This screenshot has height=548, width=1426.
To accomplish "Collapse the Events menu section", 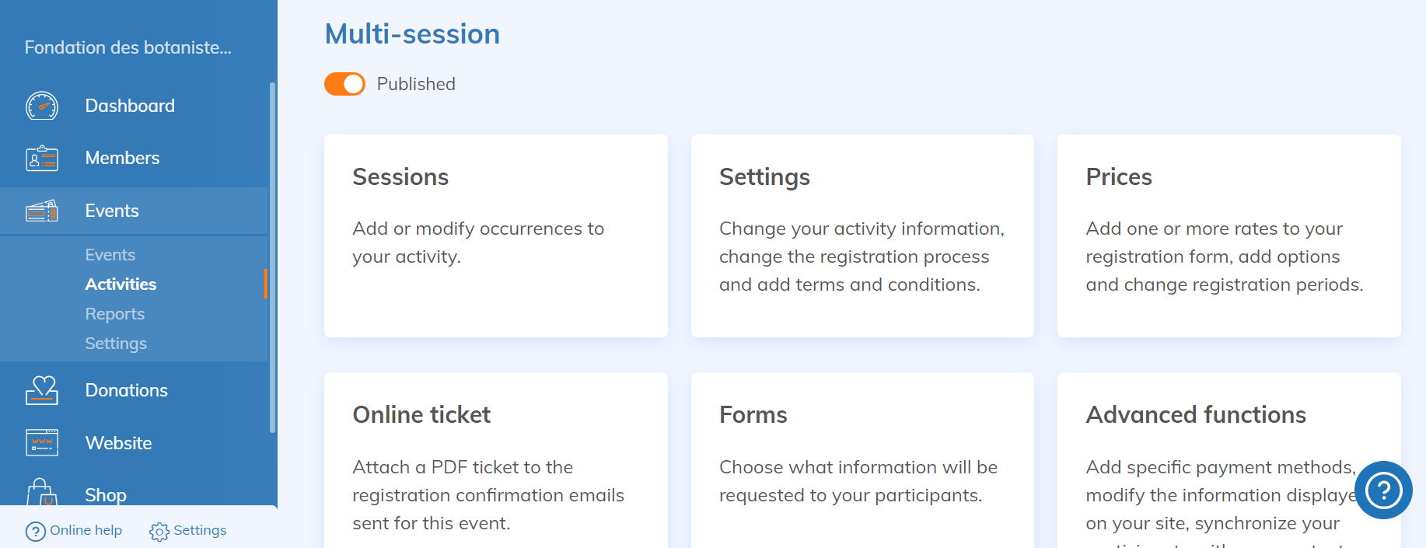I will point(112,211).
